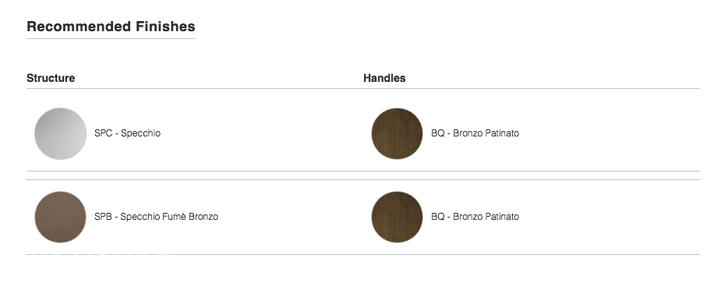The width and height of the screenshot is (728, 283).
Task: Click the underline beneath Recommended Finishes
Action: point(111,38)
